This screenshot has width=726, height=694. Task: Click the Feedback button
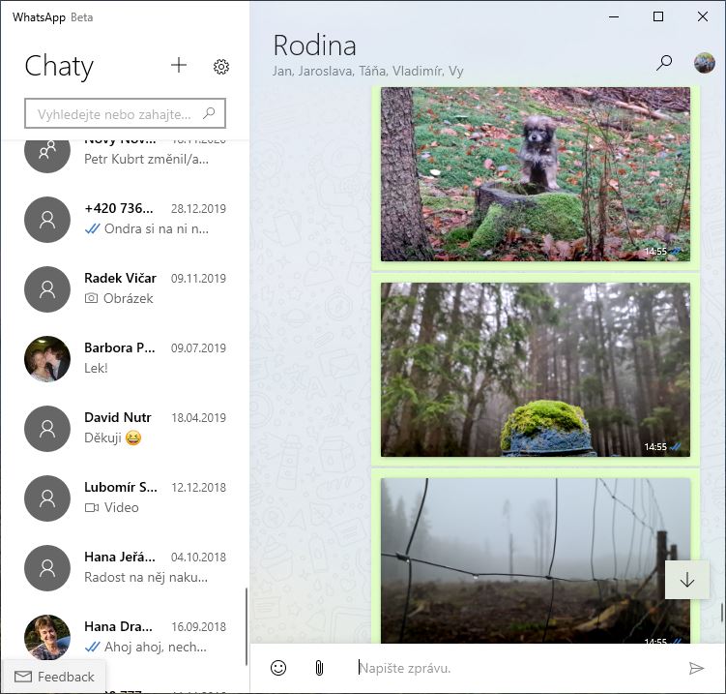click(x=55, y=677)
